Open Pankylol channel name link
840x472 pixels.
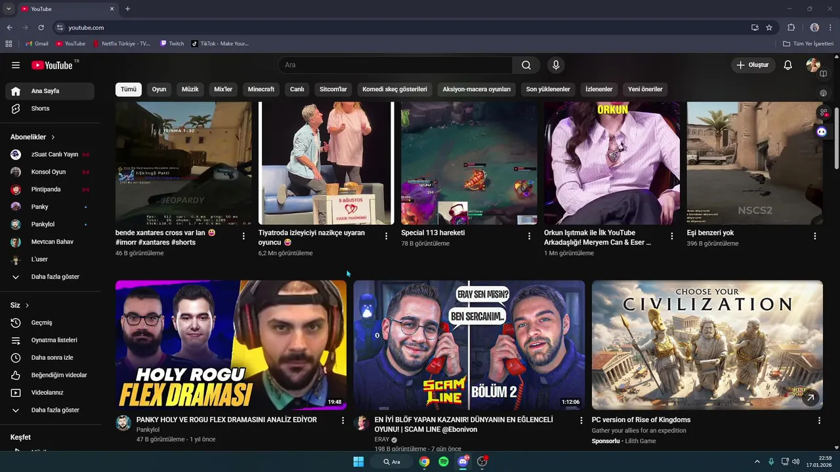pyautogui.click(x=148, y=430)
